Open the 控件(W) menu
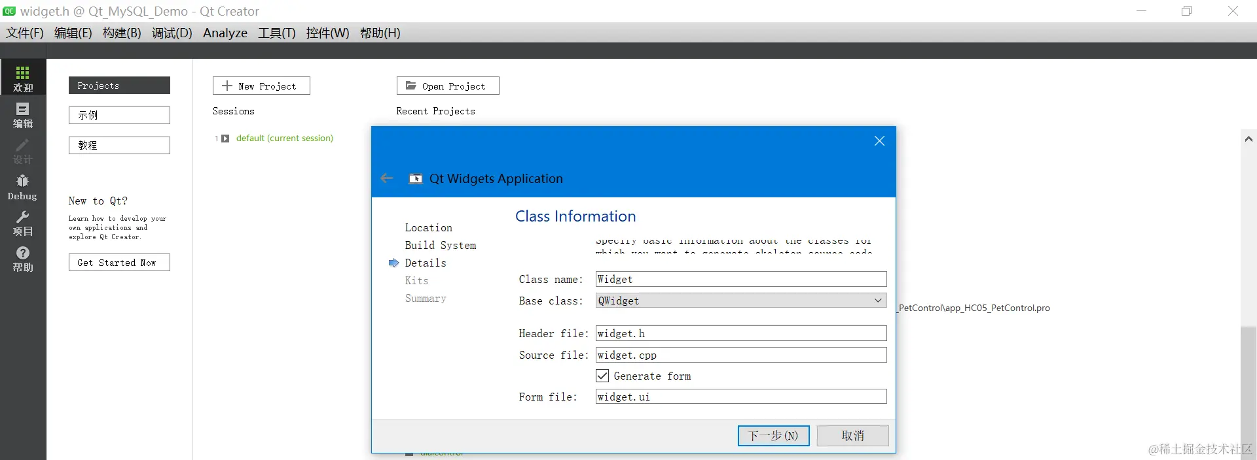Screen dimensions: 1257x460 tap(328, 33)
